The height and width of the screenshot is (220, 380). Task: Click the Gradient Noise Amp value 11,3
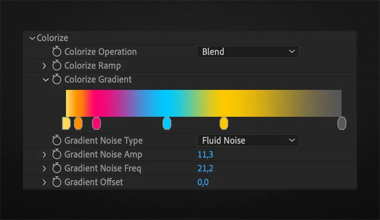pos(205,155)
